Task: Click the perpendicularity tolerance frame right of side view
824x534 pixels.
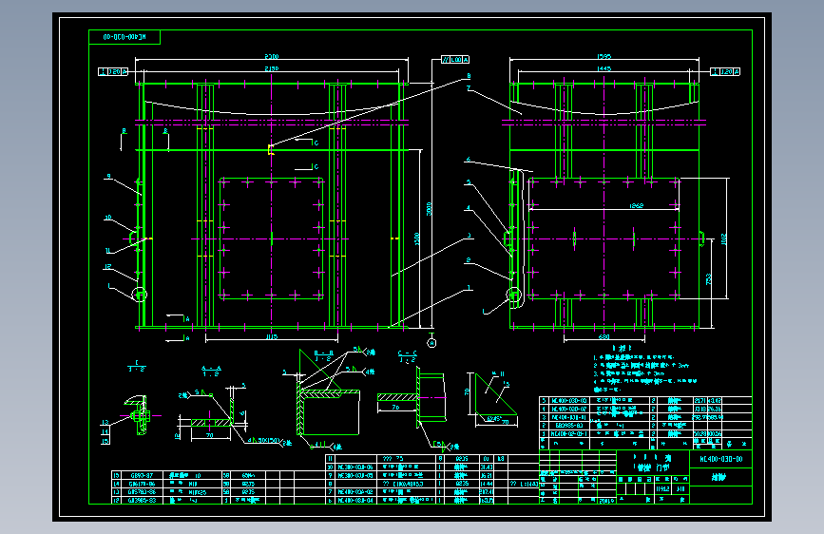Action: pos(725,71)
